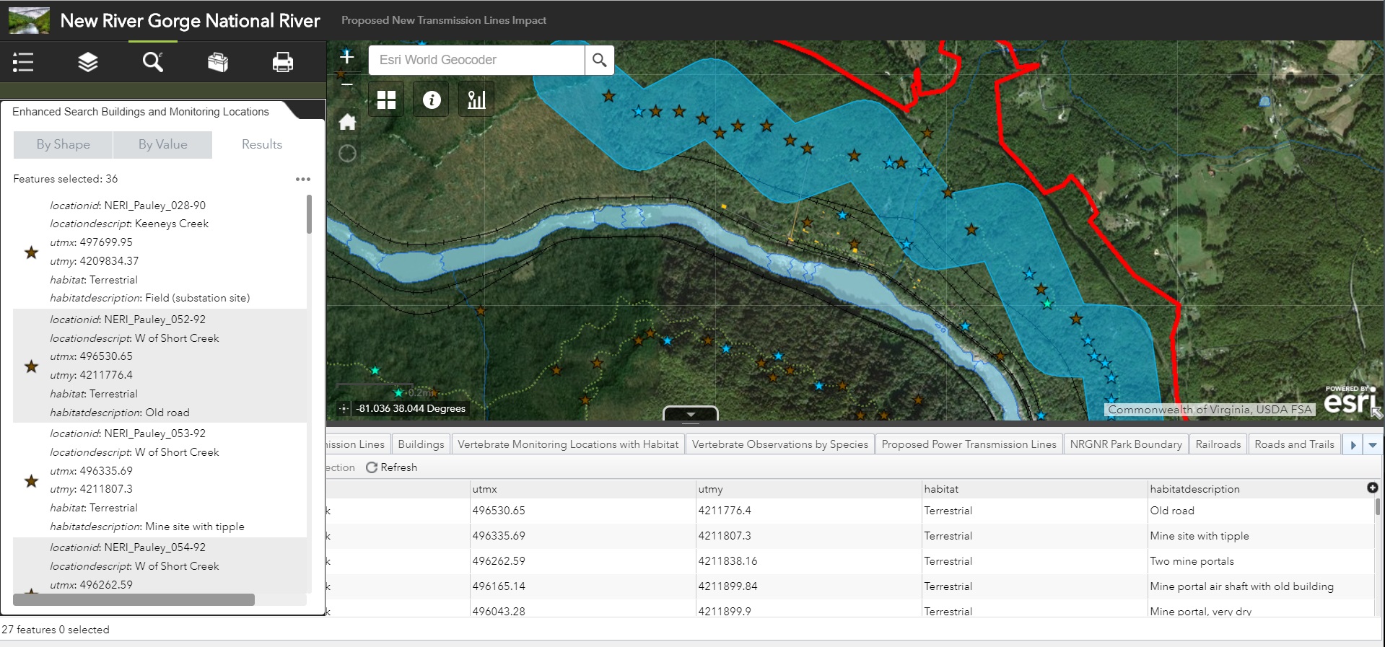The image size is (1385, 647).
Task: Refresh the attribute table
Action: pos(392,467)
